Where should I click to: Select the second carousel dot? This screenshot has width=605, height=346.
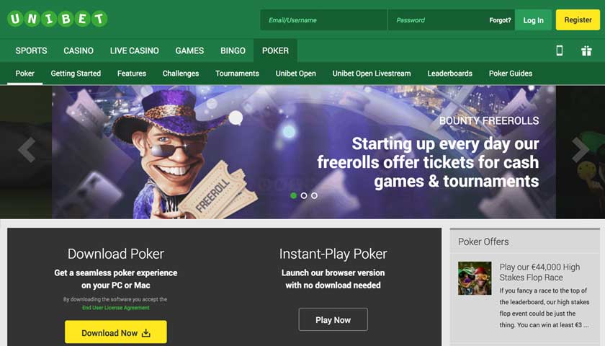click(x=304, y=196)
